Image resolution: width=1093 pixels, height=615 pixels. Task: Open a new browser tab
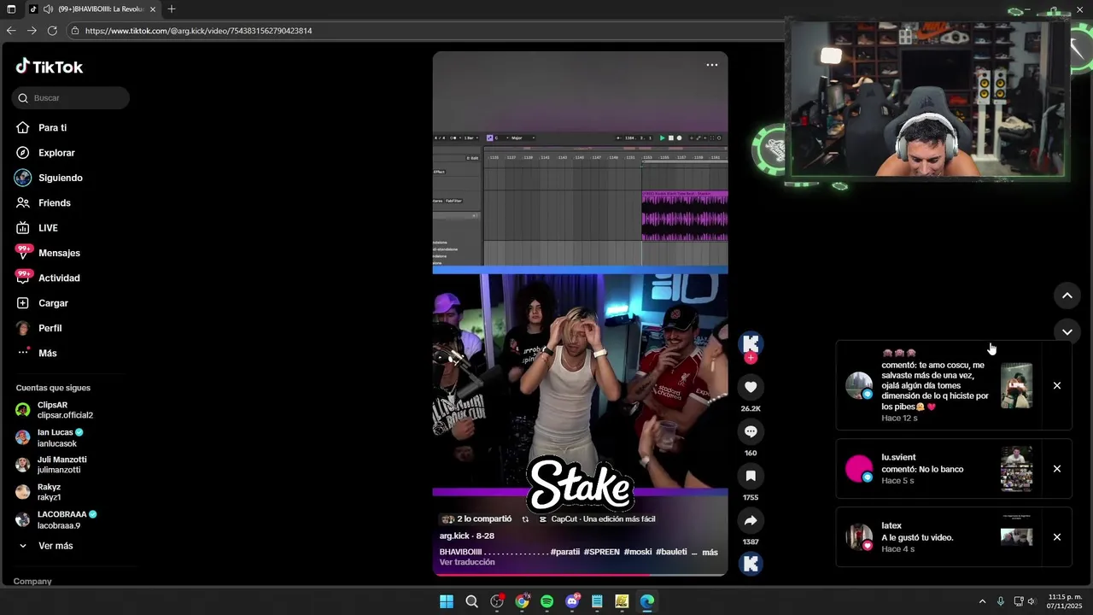point(172,9)
